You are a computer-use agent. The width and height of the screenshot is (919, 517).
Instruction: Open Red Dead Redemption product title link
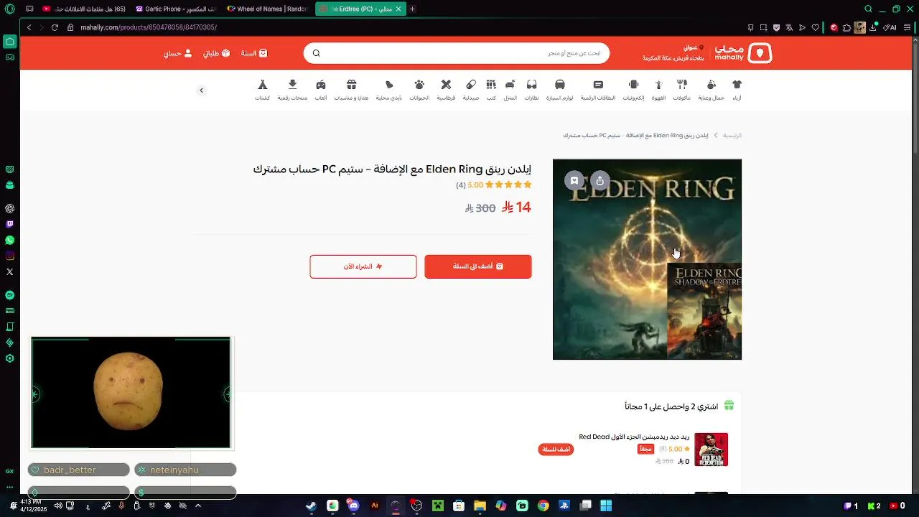(634, 437)
